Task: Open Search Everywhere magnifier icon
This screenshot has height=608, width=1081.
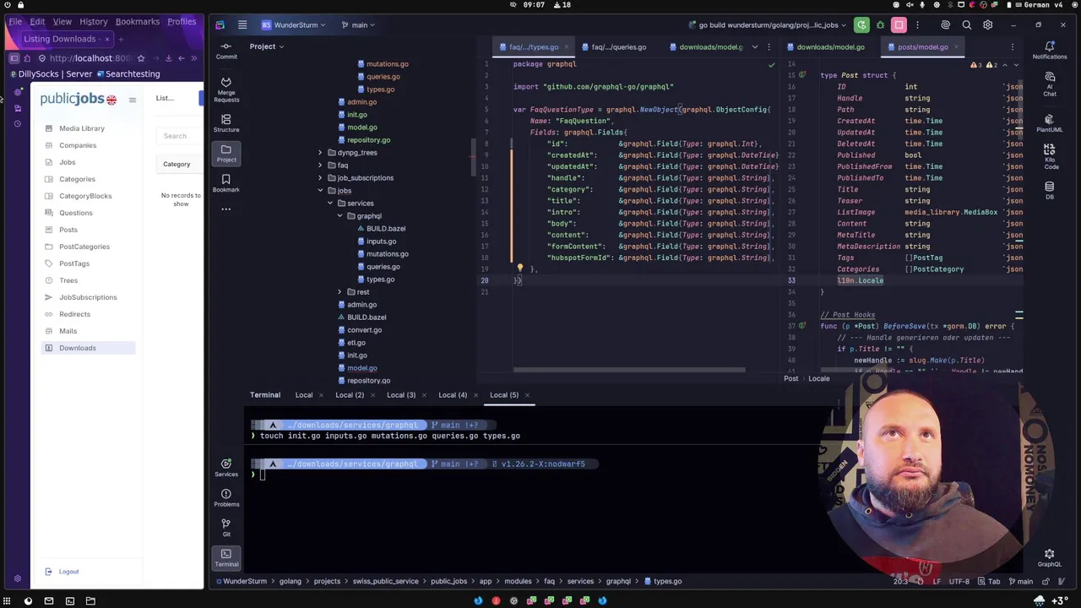Action: [x=967, y=25]
